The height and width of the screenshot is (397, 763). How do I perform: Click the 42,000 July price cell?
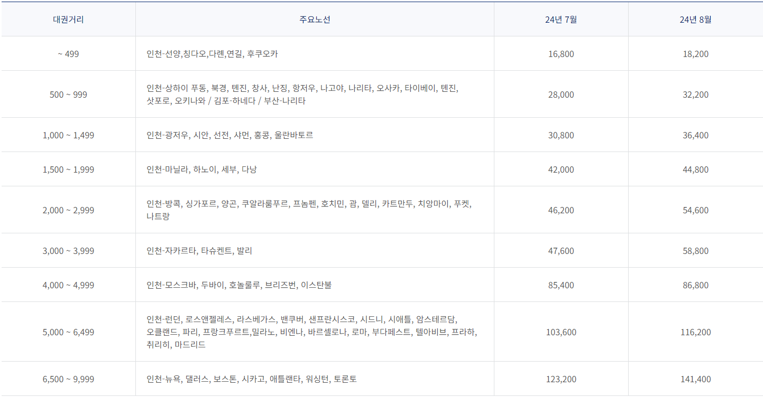560,169
